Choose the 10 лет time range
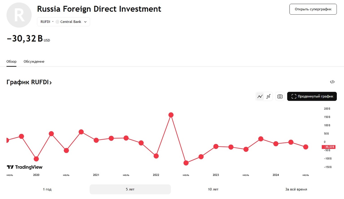 point(213,189)
